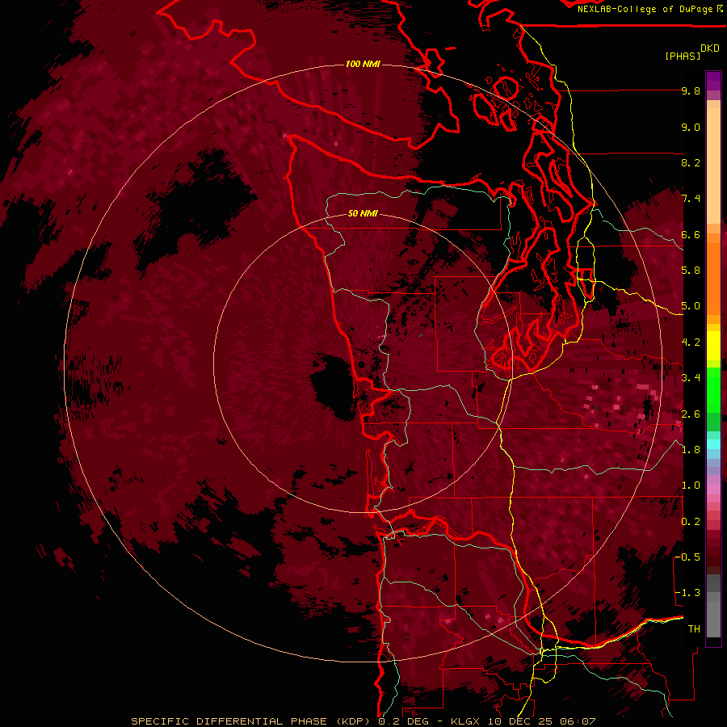Click the TH threshold label on the scale
The width and height of the screenshot is (727, 727).
coord(694,628)
